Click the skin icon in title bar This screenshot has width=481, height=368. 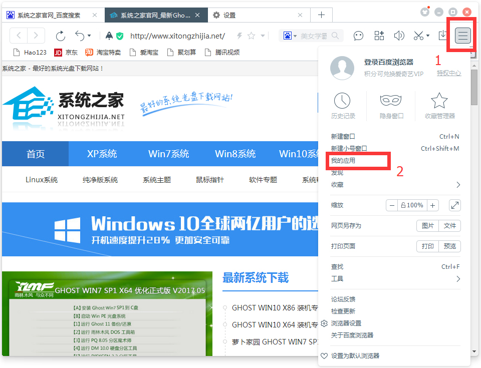(x=424, y=12)
